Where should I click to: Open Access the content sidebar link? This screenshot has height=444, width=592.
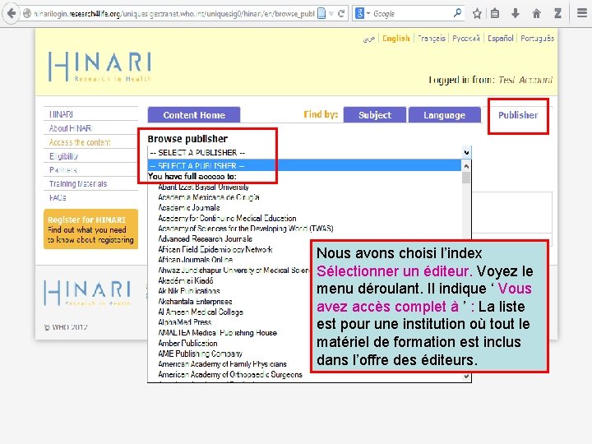pyautogui.click(x=80, y=142)
